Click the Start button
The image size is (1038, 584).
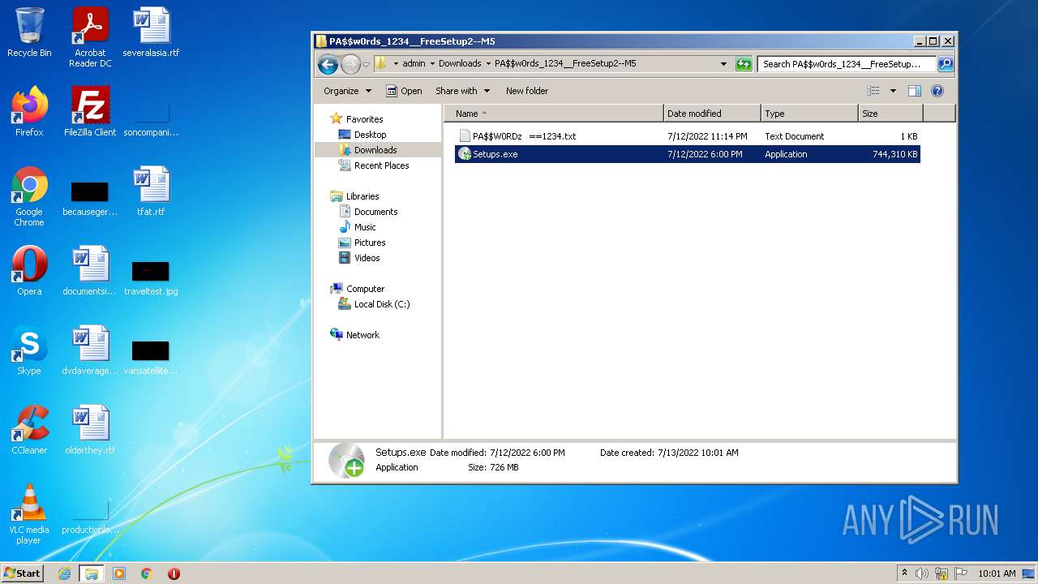tap(23, 573)
